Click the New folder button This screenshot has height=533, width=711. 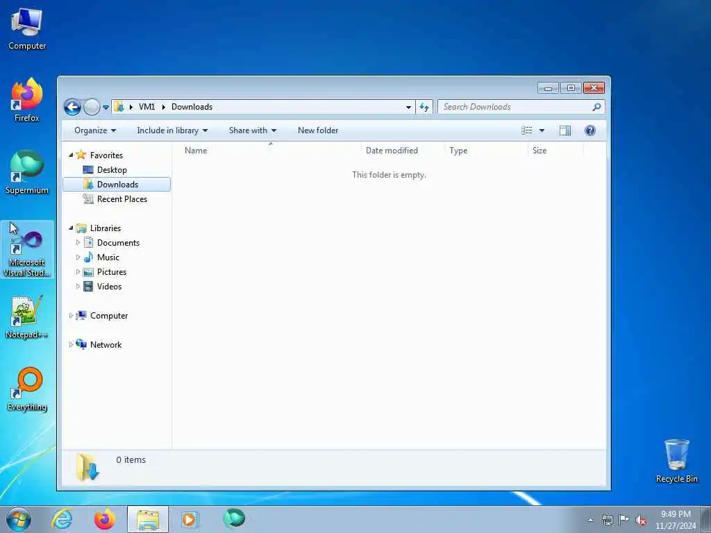318,130
